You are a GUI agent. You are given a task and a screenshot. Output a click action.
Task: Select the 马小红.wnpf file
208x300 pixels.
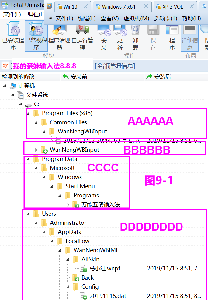[x=105, y=268]
